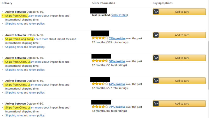Viewport: 209px width, 118px height.
Task: Click star rating of 67% positive seller
Action: point(100,84)
